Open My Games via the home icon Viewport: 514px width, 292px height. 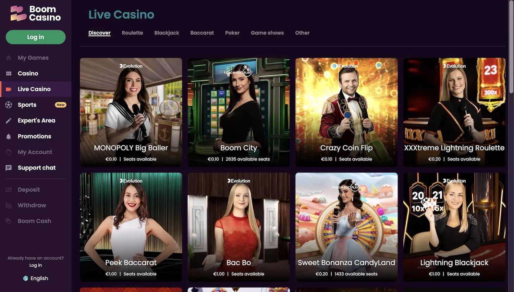click(x=9, y=58)
